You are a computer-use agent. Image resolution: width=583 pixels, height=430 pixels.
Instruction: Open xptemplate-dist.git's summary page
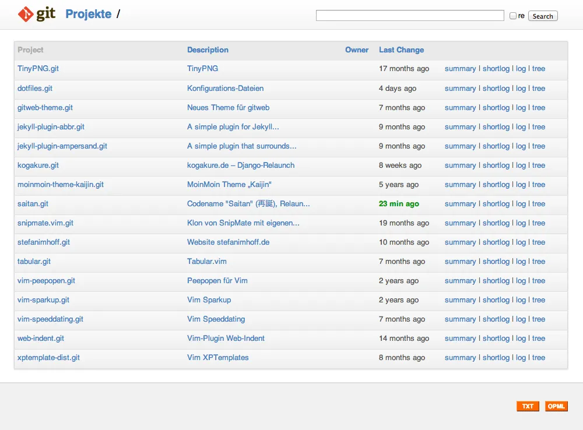coord(460,357)
